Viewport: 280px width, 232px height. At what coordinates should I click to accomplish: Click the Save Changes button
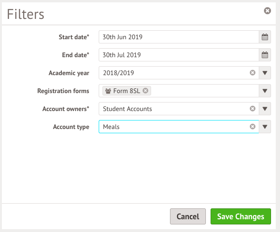(241, 216)
